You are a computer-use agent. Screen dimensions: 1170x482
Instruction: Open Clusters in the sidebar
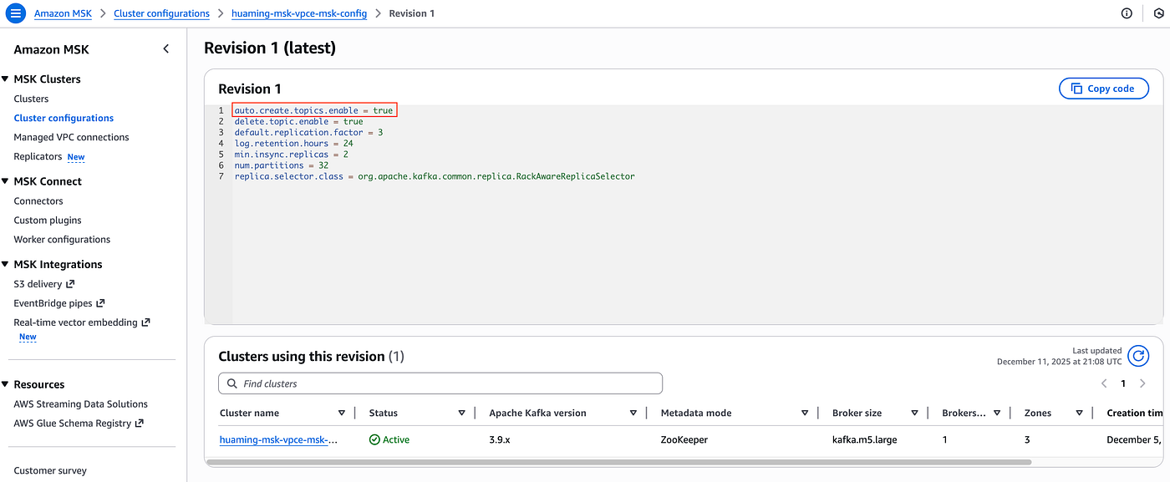coord(31,99)
